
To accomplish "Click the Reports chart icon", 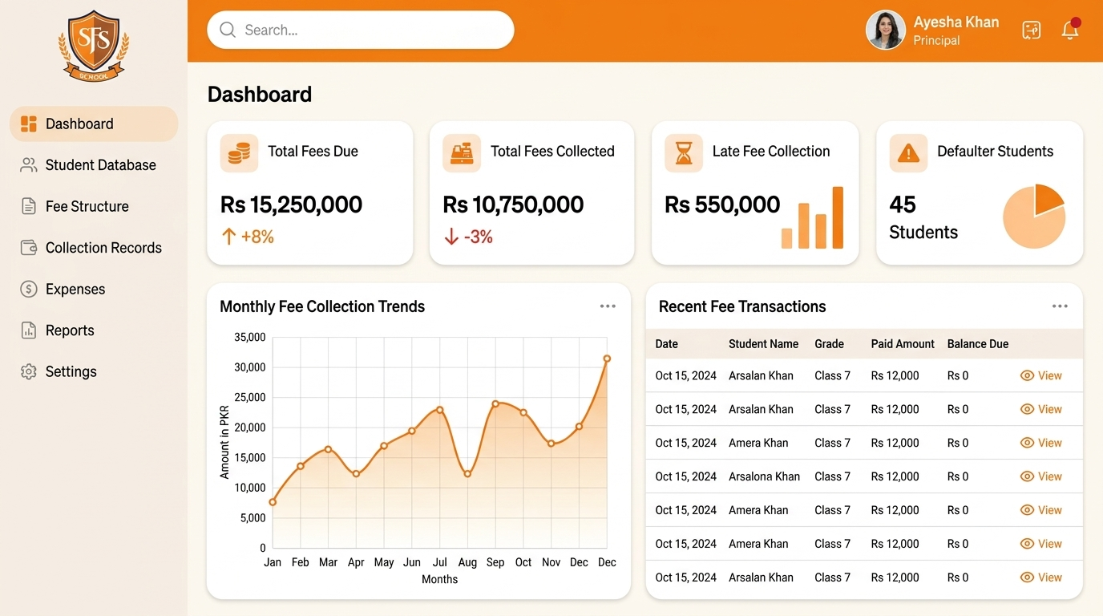I will (29, 330).
